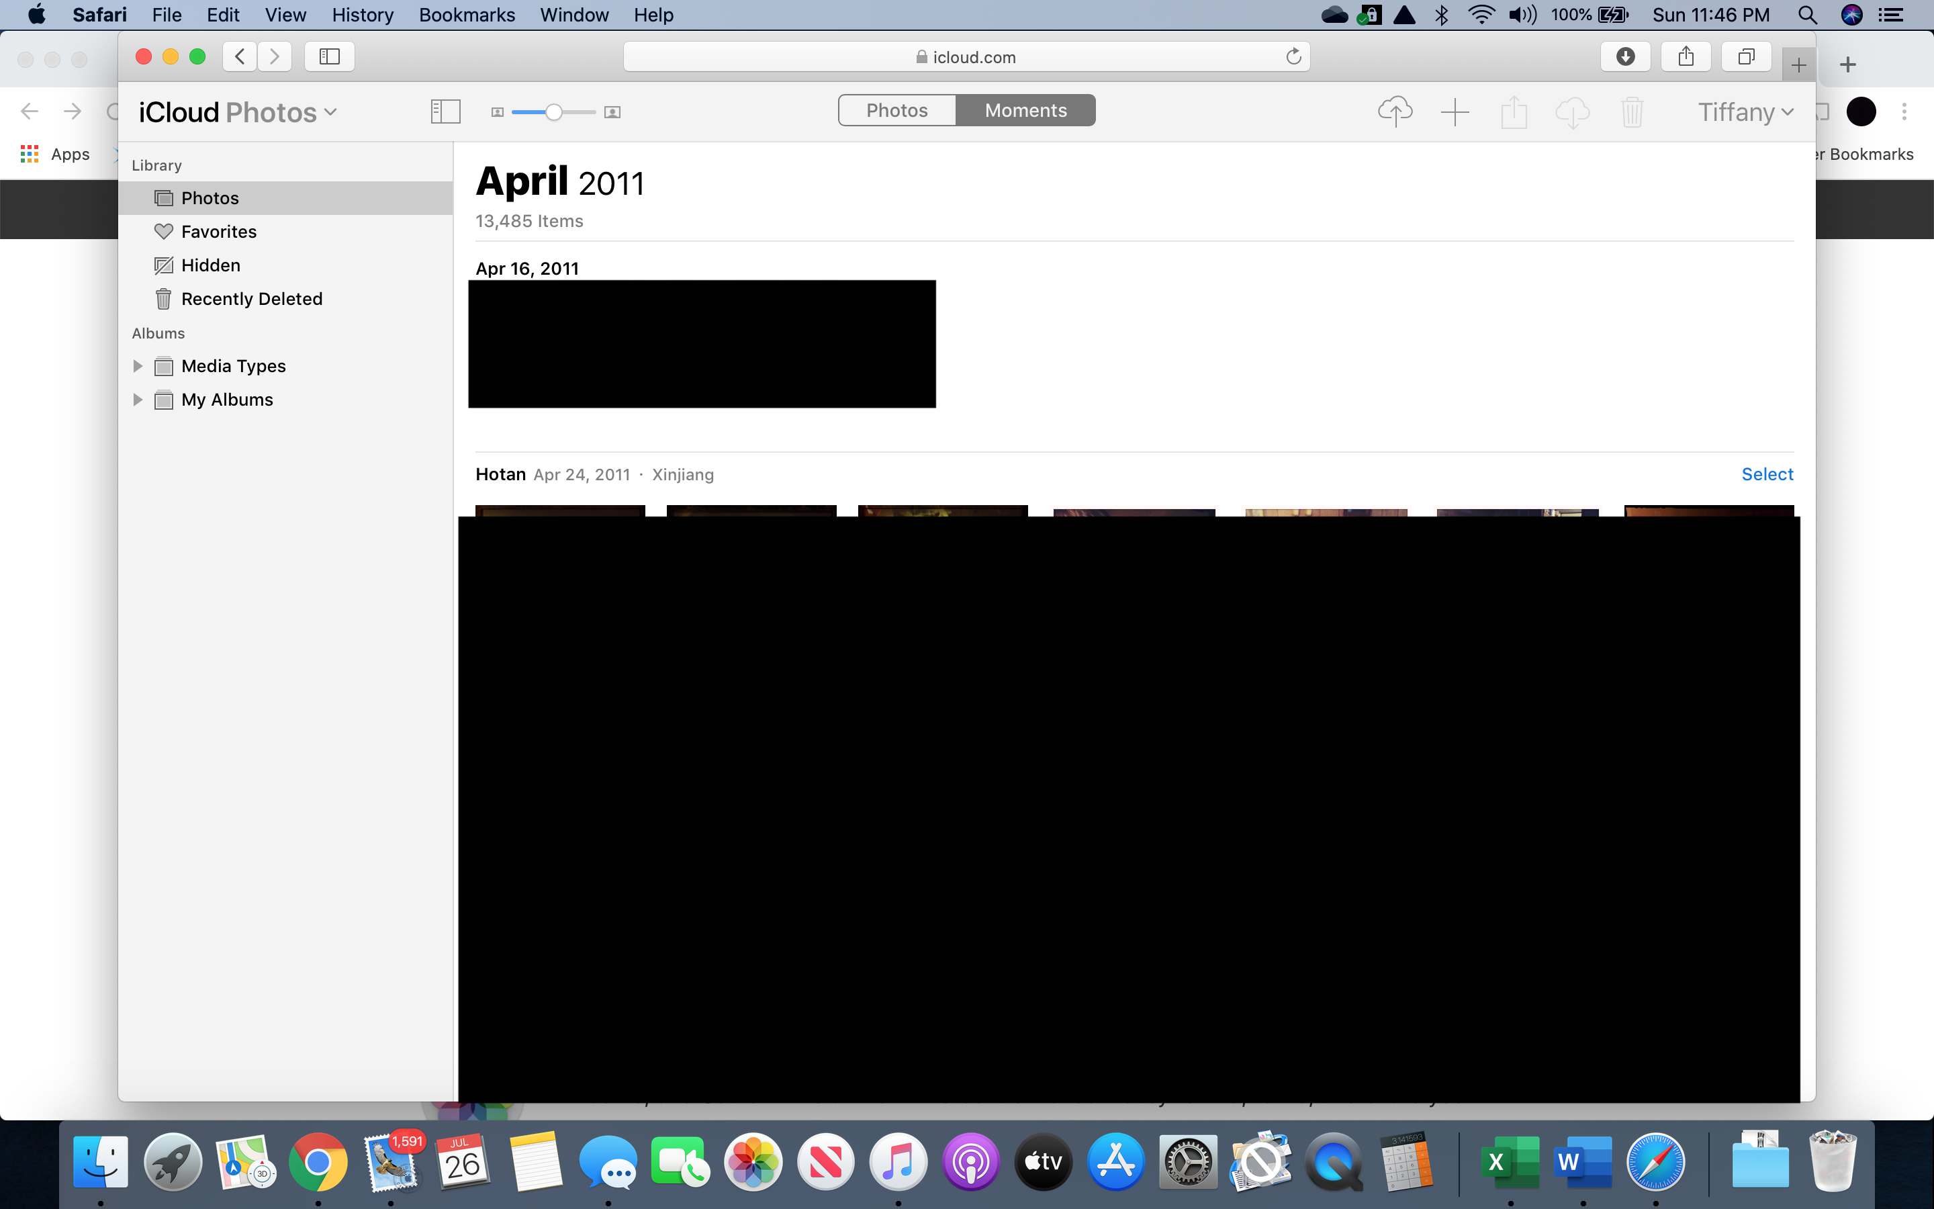Click Select link for Hotan moment

[x=1767, y=474]
